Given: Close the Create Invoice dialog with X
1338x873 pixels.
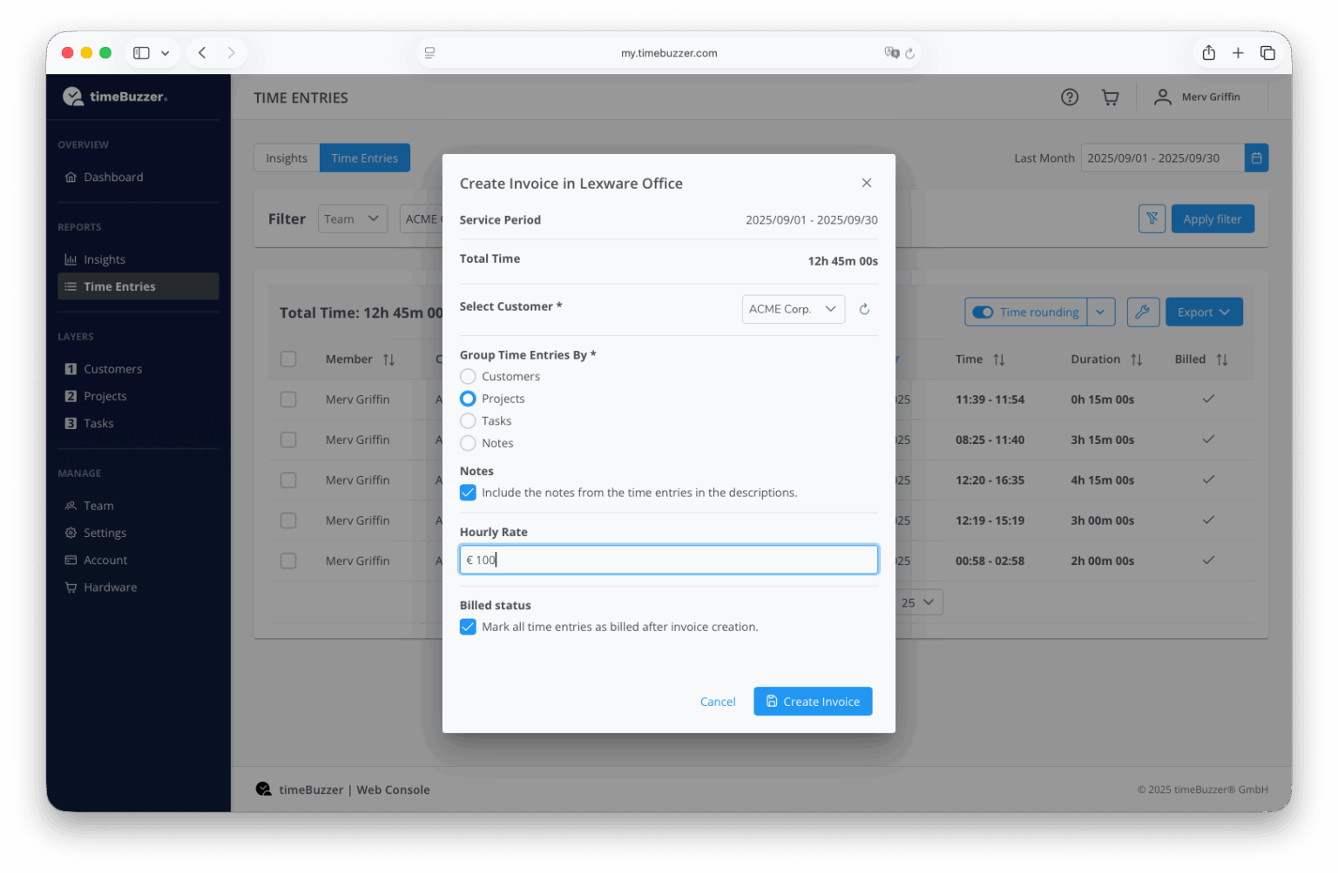Looking at the screenshot, I should point(866,183).
